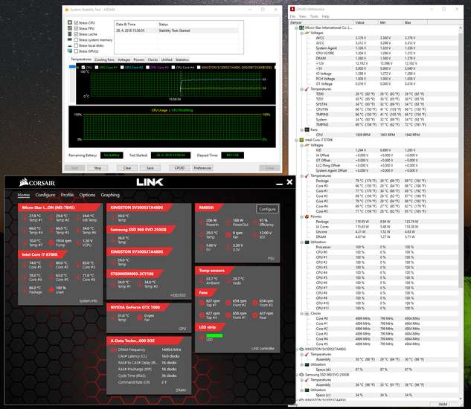Screen dimensions: 471x409
Task: Toggle the CPU graph checkbox in AIDA64
Action: (x=83, y=68)
